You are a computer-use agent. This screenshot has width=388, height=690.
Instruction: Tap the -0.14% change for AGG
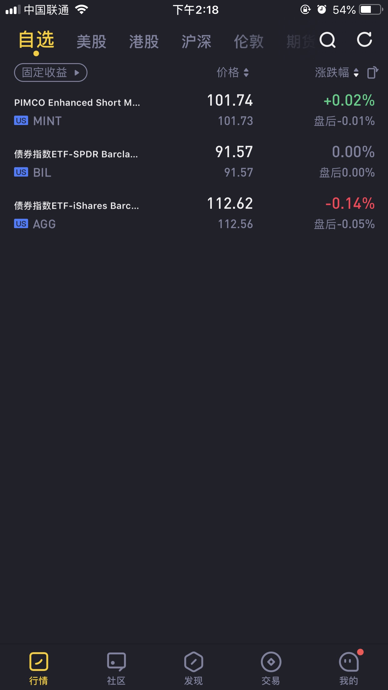click(350, 204)
